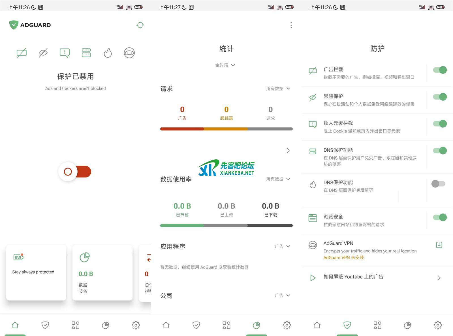Open 如何屏蔽 YouTube 上的广告 guide
453x336 pixels.
point(377,277)
